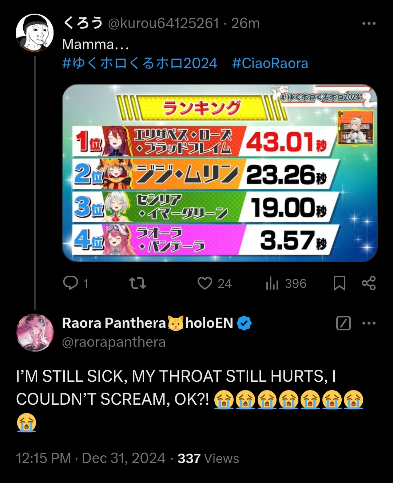Viewport: 393px width, 483px height.
Task: View analytics bar chart icon showing 396
Action: [272, 283]
